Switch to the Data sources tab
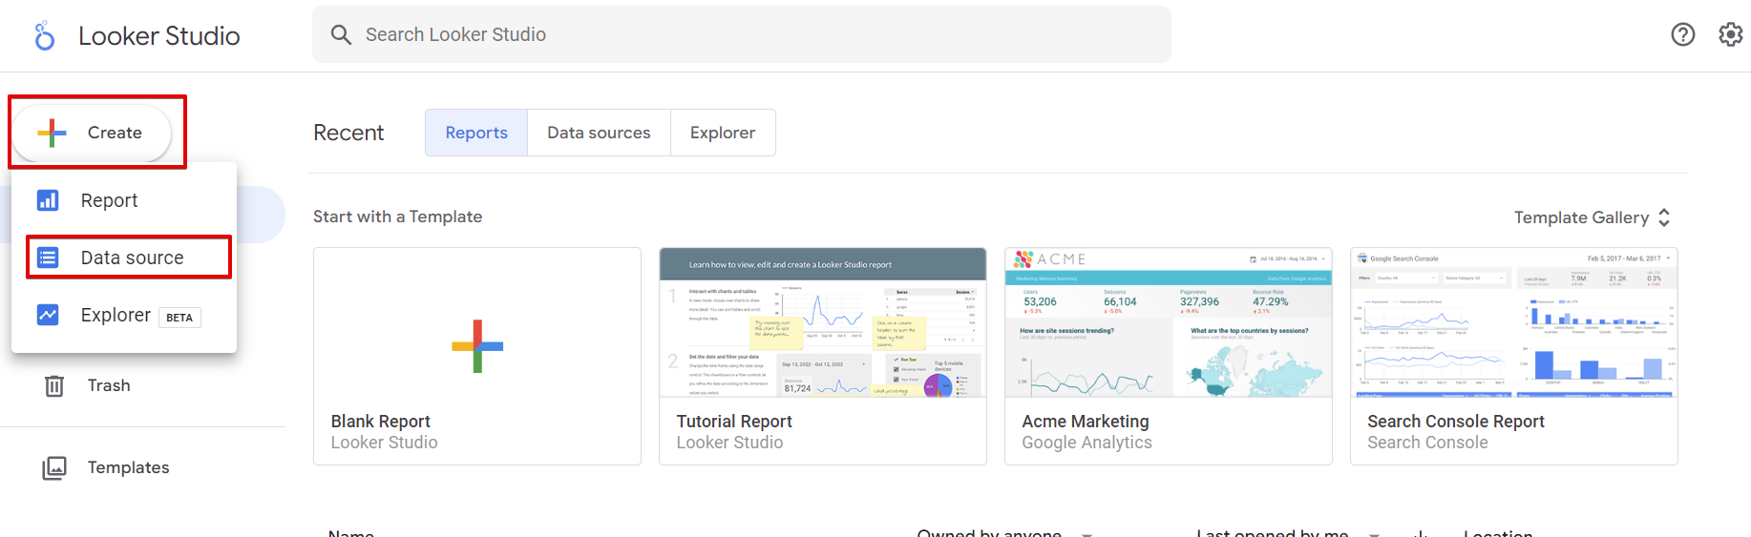Viewport: 1751px width, 537px height. 599,133
